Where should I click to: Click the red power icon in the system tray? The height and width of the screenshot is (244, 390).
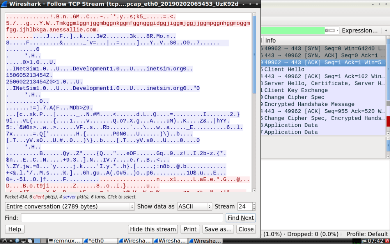tap(386, 240)
